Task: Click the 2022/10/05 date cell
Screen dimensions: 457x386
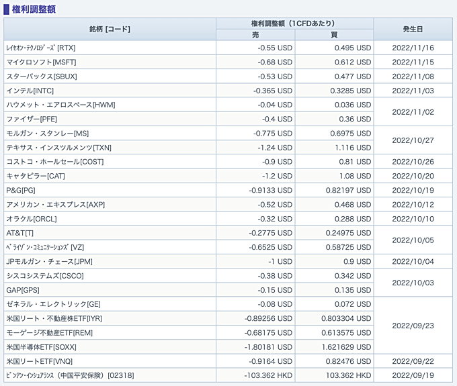Action: (x=413, y=240)
